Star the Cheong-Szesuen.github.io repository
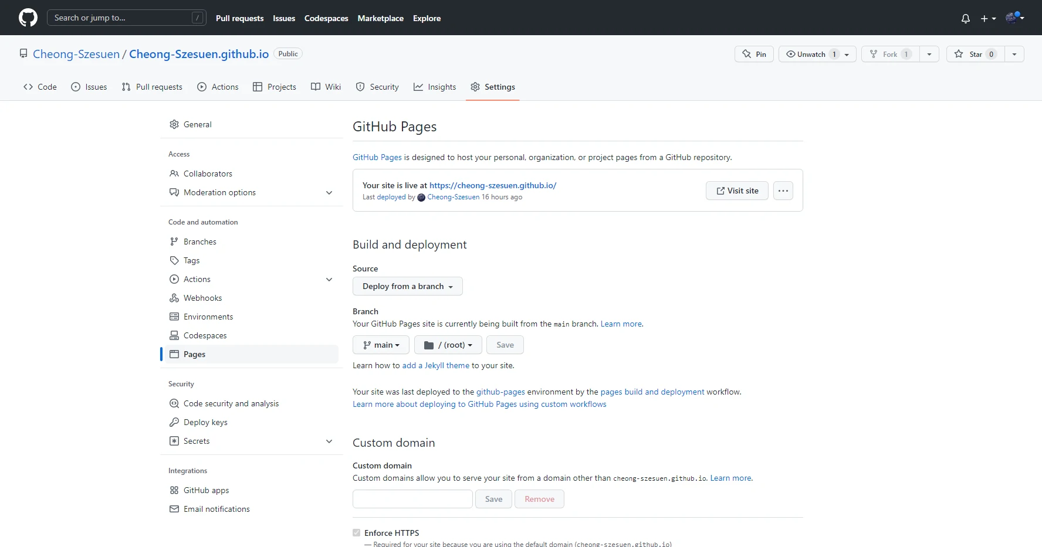Image resolution: width=1042 pixels, height=547 pixels. pos(975,54)
